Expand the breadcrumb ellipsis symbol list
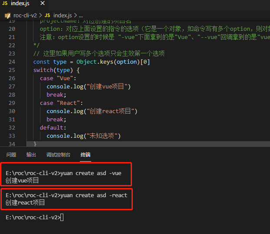Image resolution: width=270 pixels, height=234 pixels. click(81, 16)
